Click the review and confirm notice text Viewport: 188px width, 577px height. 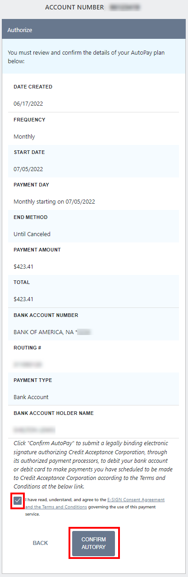click(86, 57)
